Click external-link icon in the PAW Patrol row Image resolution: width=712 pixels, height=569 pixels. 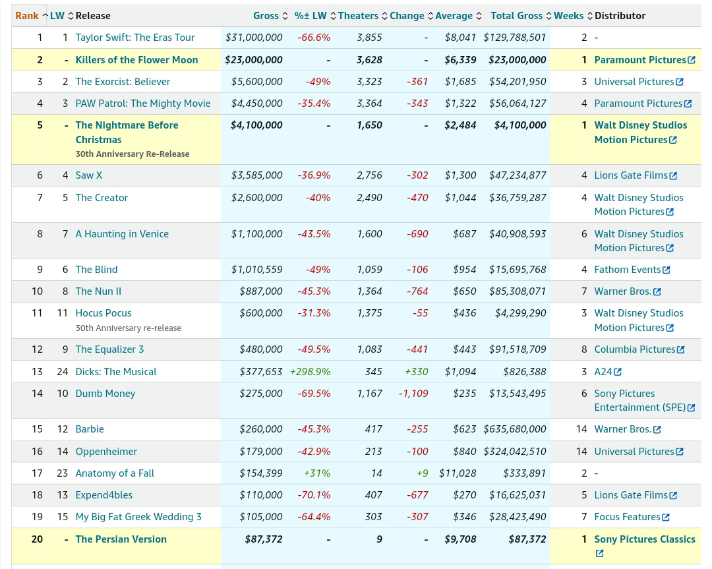pos(688,104)
